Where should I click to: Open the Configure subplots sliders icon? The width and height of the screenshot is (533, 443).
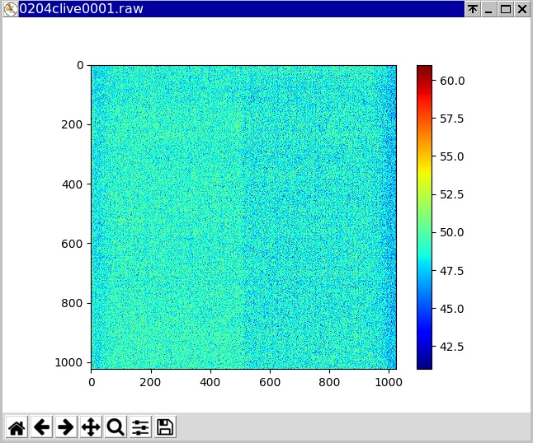140,427
